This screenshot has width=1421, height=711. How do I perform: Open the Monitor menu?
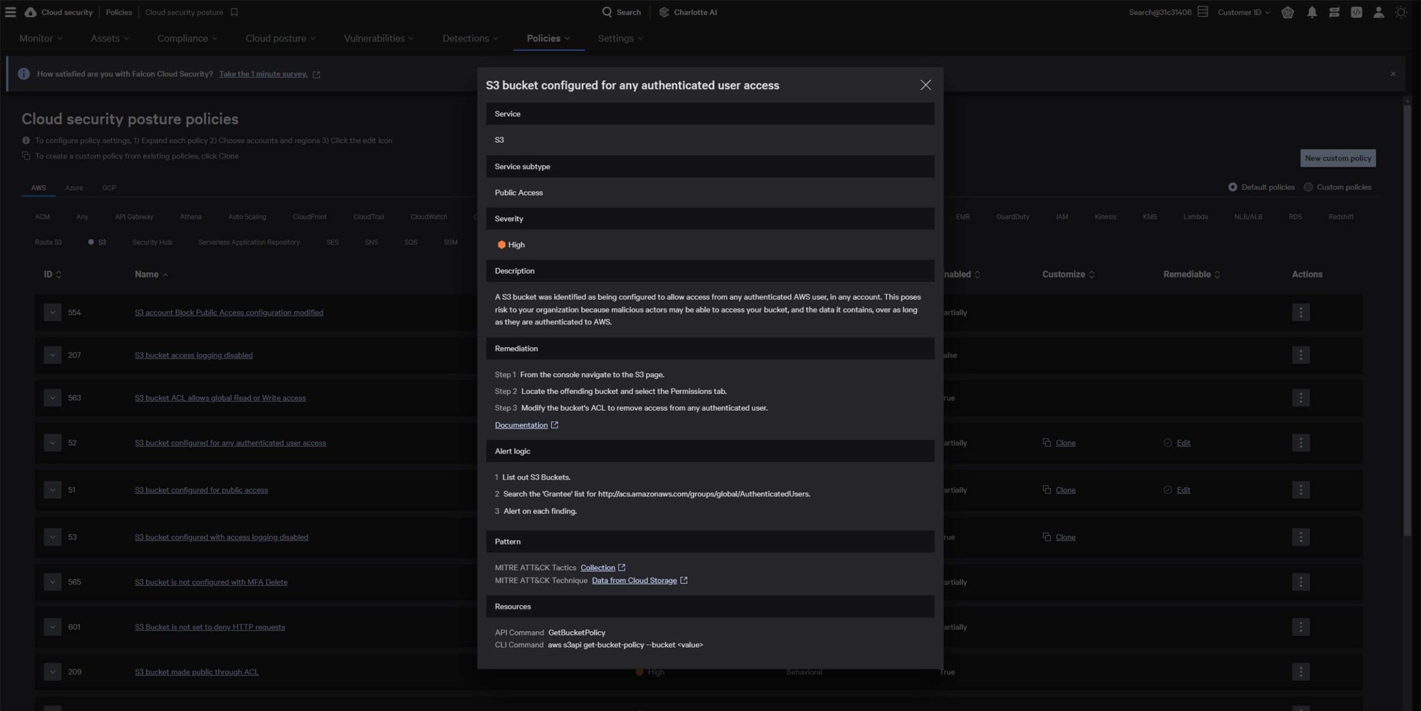coord(41,38)
